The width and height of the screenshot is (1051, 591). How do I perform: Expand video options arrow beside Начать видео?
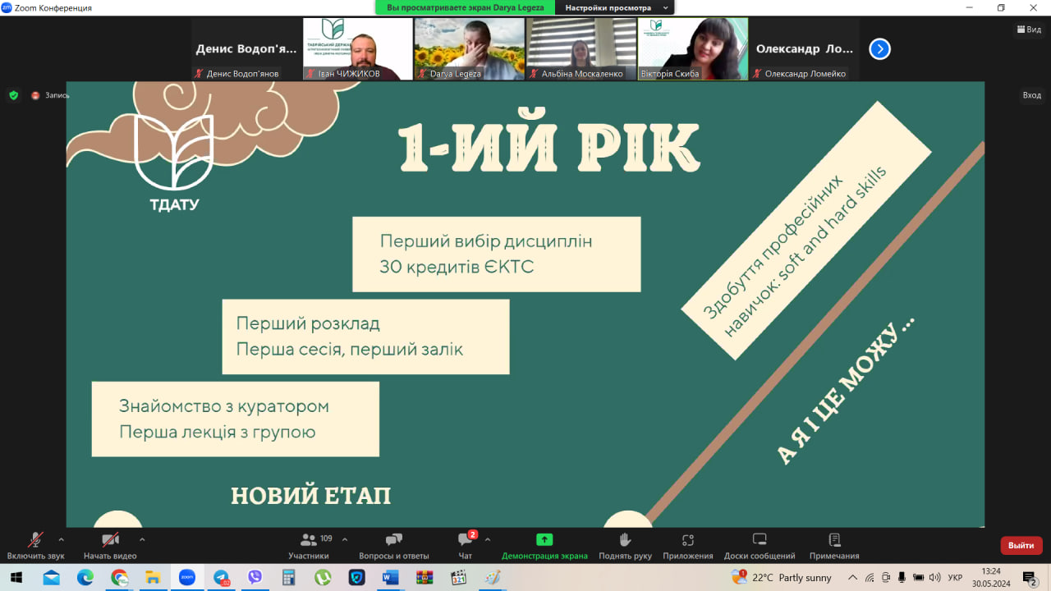coord(142,539)
